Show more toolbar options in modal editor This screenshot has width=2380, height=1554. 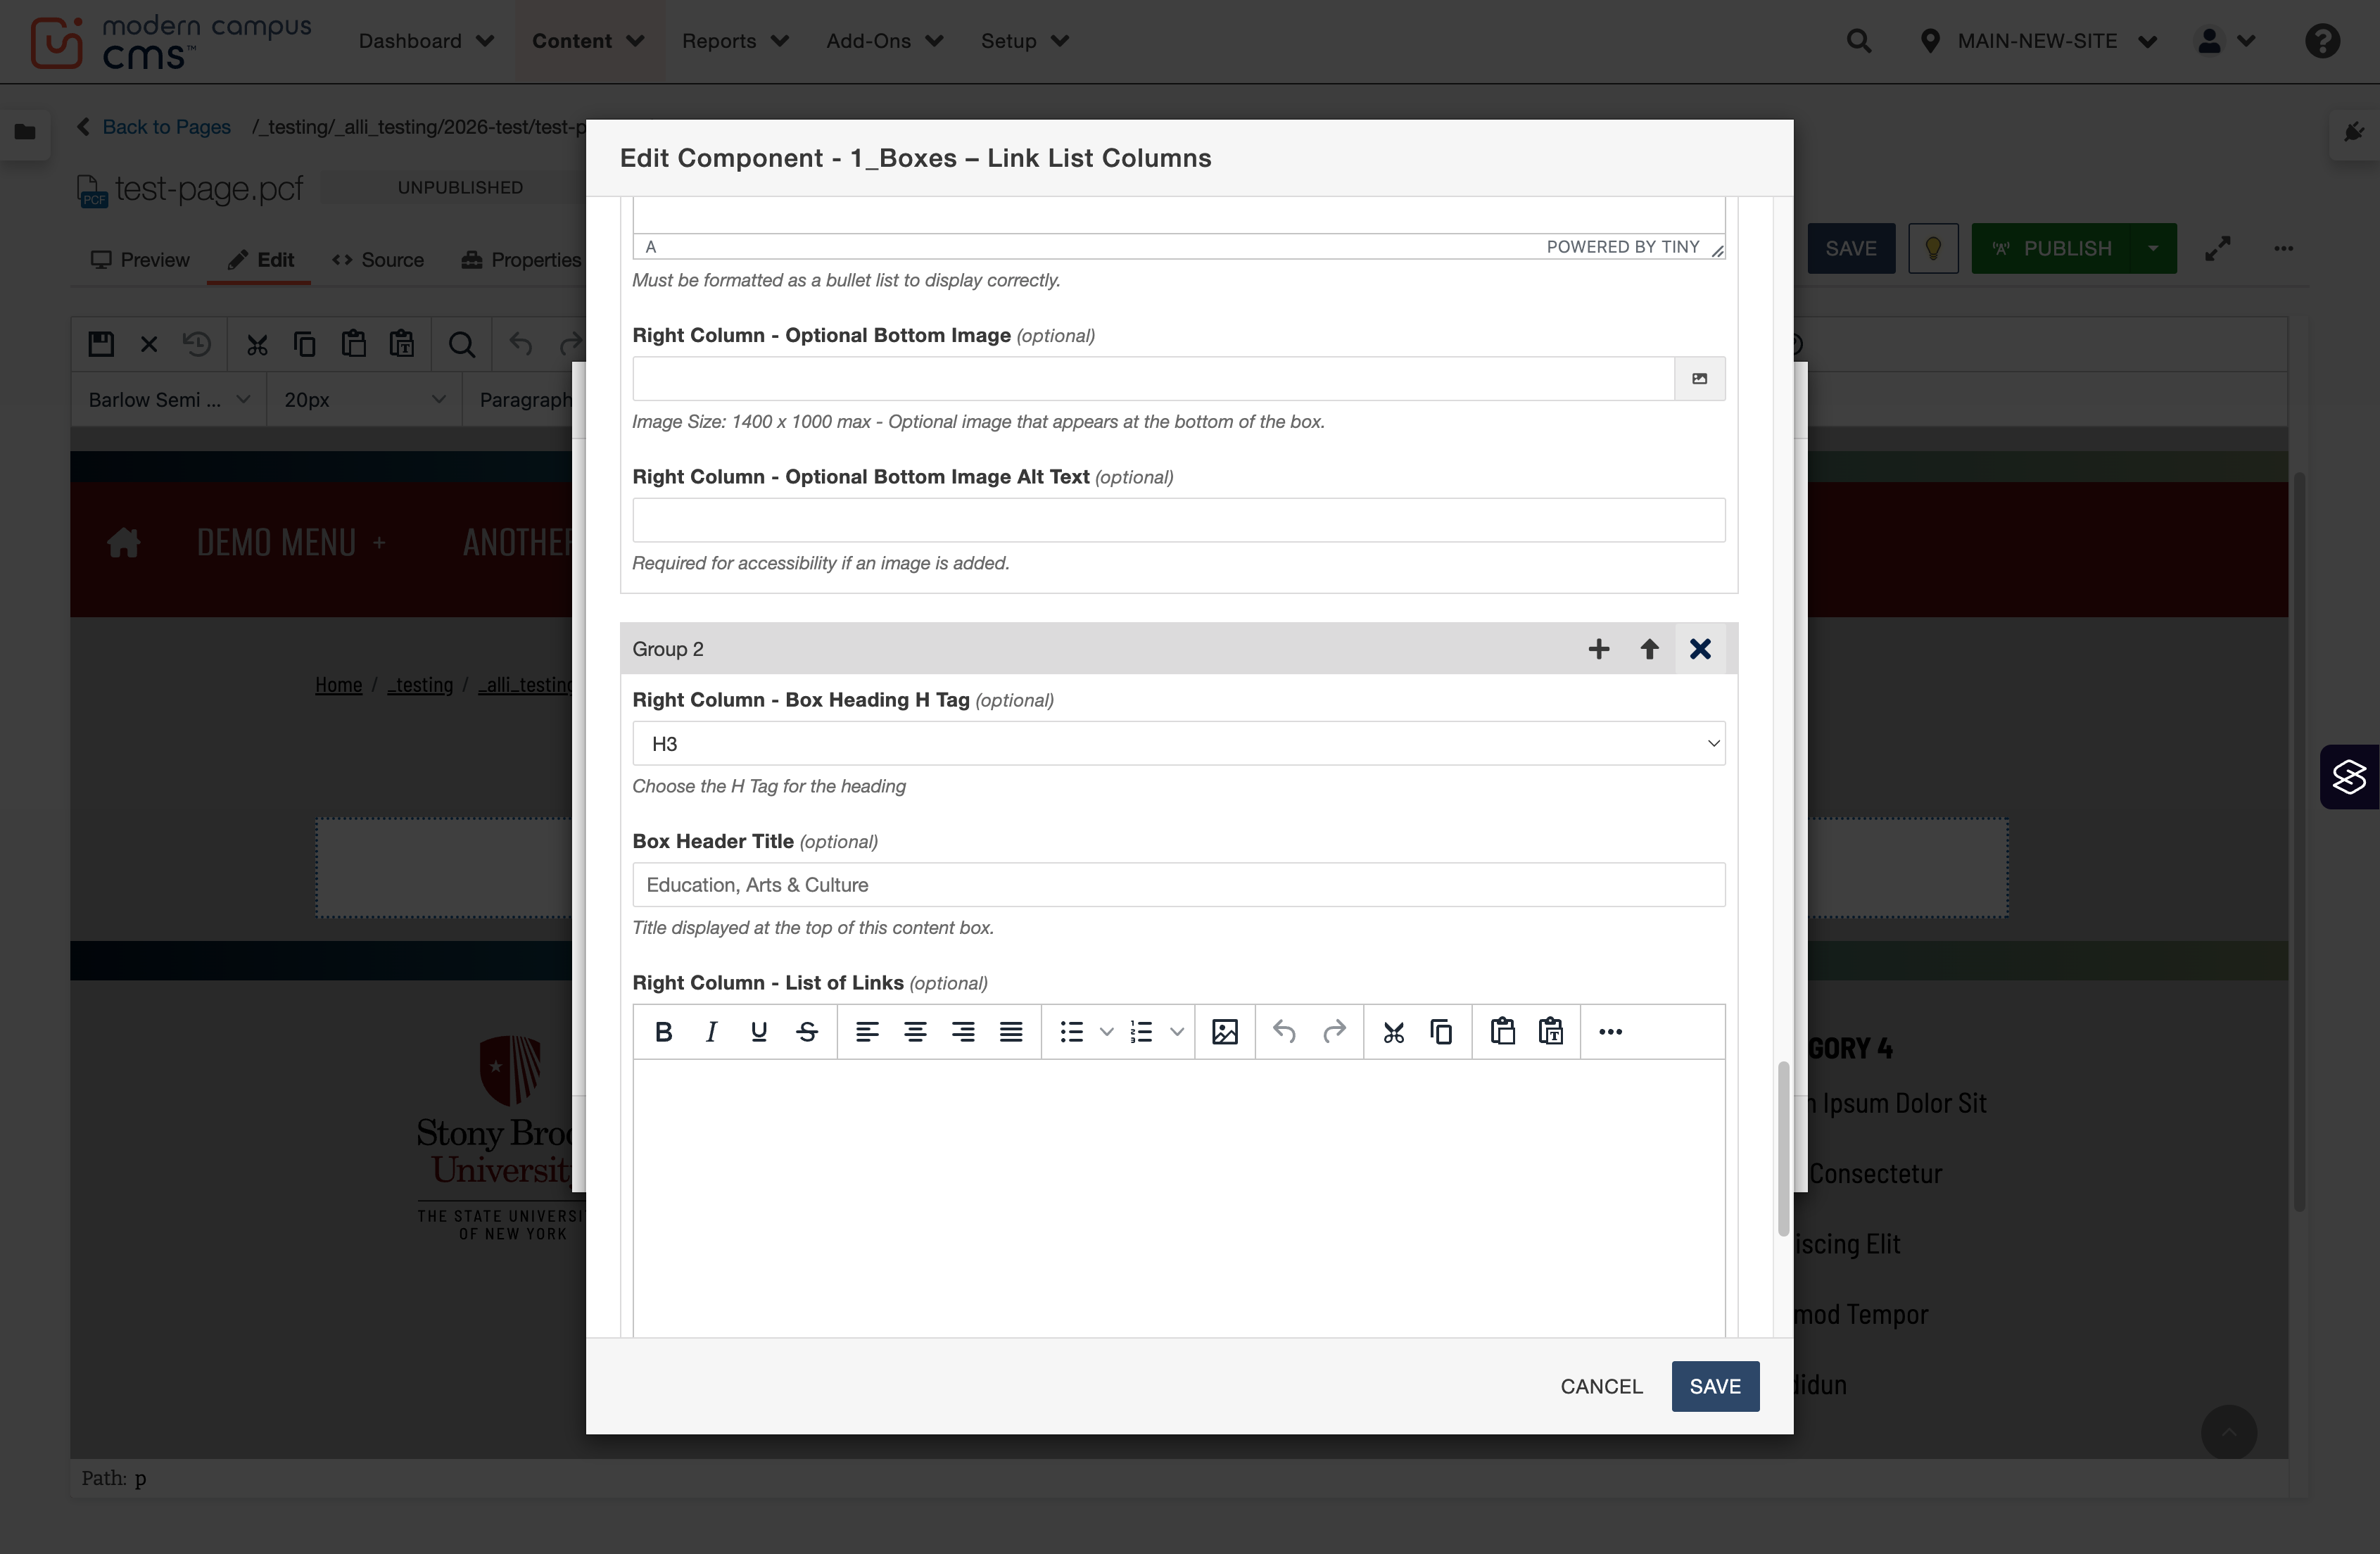(x=1610, y=1032)
